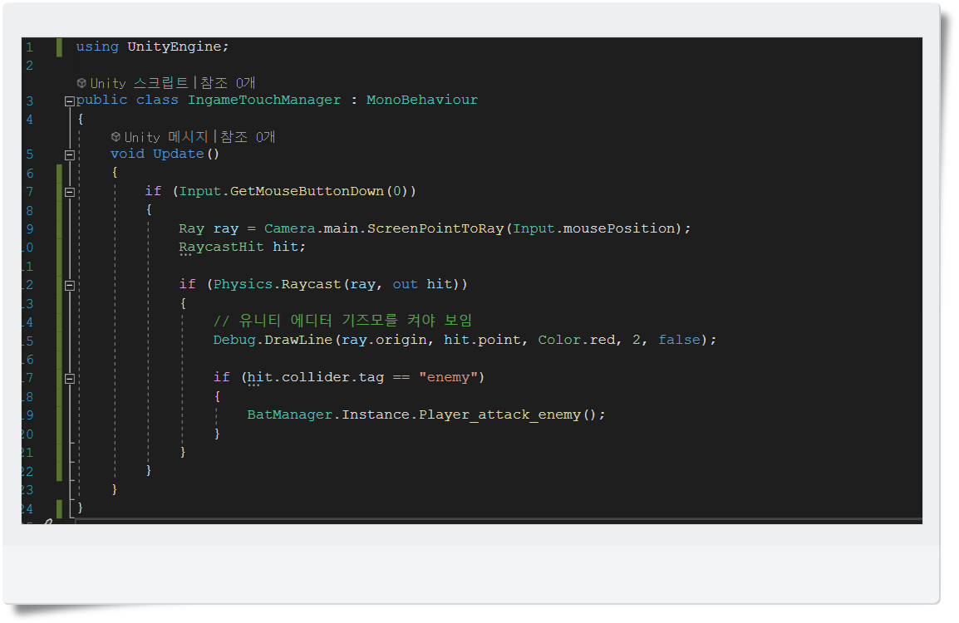The image size is (959, 623).
Task: Click the 'Unity 메시지' CodeLens label
Action: coord(166,137)
